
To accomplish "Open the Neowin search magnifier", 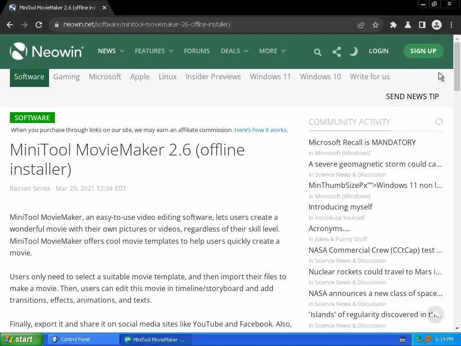I will 317,52.
